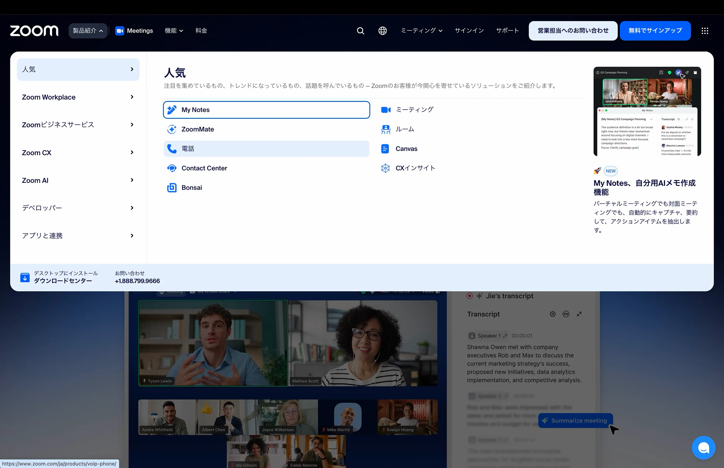The width and height of the screenshot is (724, 468).
Task: Click the download center arrow icon
Action: click(25, 277)
